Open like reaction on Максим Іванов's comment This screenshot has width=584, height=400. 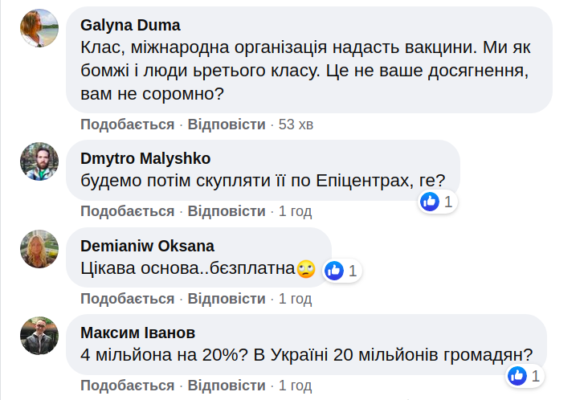[525, 375]
